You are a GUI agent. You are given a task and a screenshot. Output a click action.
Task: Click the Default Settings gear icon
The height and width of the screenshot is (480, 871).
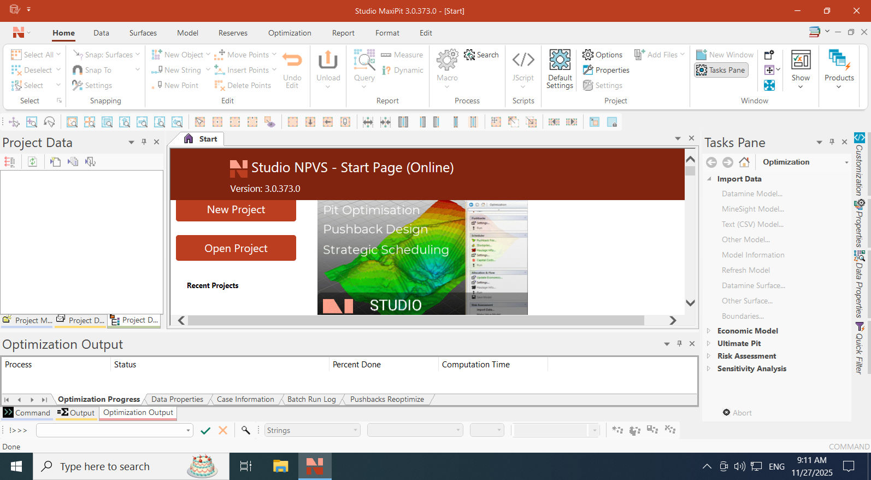tap(560, 60)
